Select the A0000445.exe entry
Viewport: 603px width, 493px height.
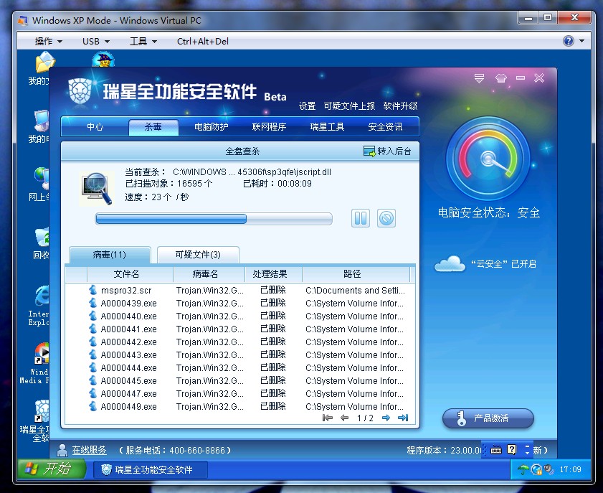(240, 380)
